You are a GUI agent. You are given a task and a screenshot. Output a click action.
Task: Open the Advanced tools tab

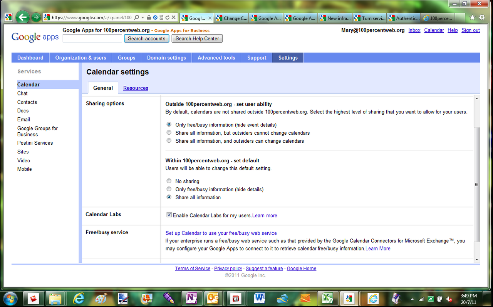pyautogui.click(x=216, y=58)
